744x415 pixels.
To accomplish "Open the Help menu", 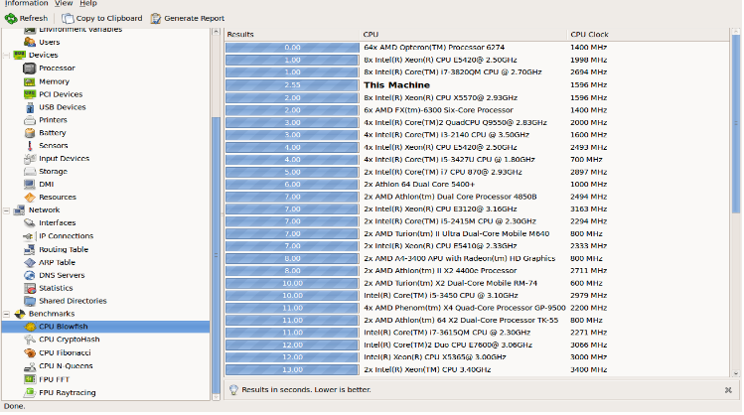I will coord(88,4).
